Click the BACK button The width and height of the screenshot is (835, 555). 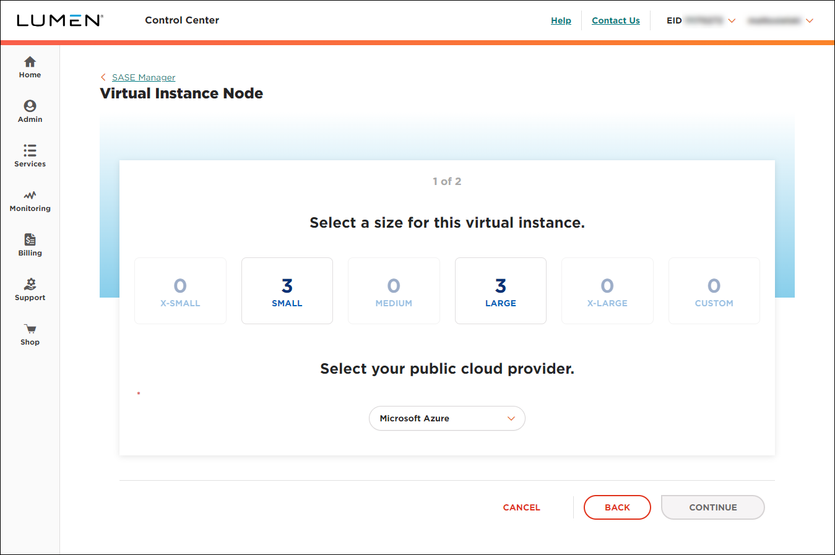(617, 507)
